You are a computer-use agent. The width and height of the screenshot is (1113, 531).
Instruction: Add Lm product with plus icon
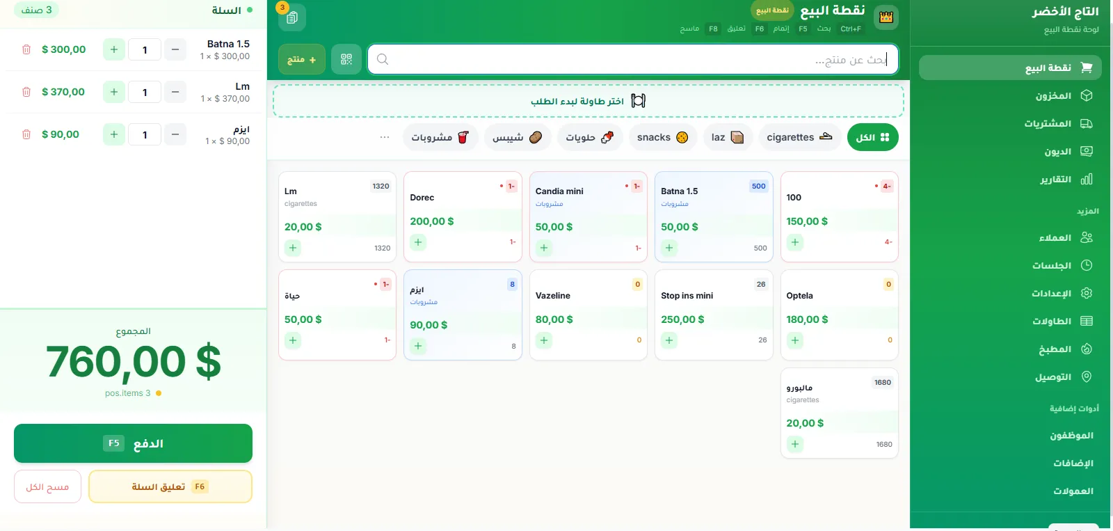(293, 248)
